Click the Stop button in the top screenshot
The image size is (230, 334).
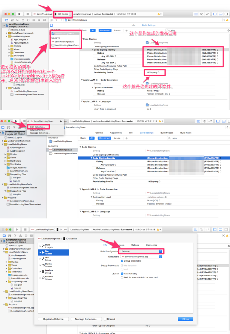pos(27,14)
